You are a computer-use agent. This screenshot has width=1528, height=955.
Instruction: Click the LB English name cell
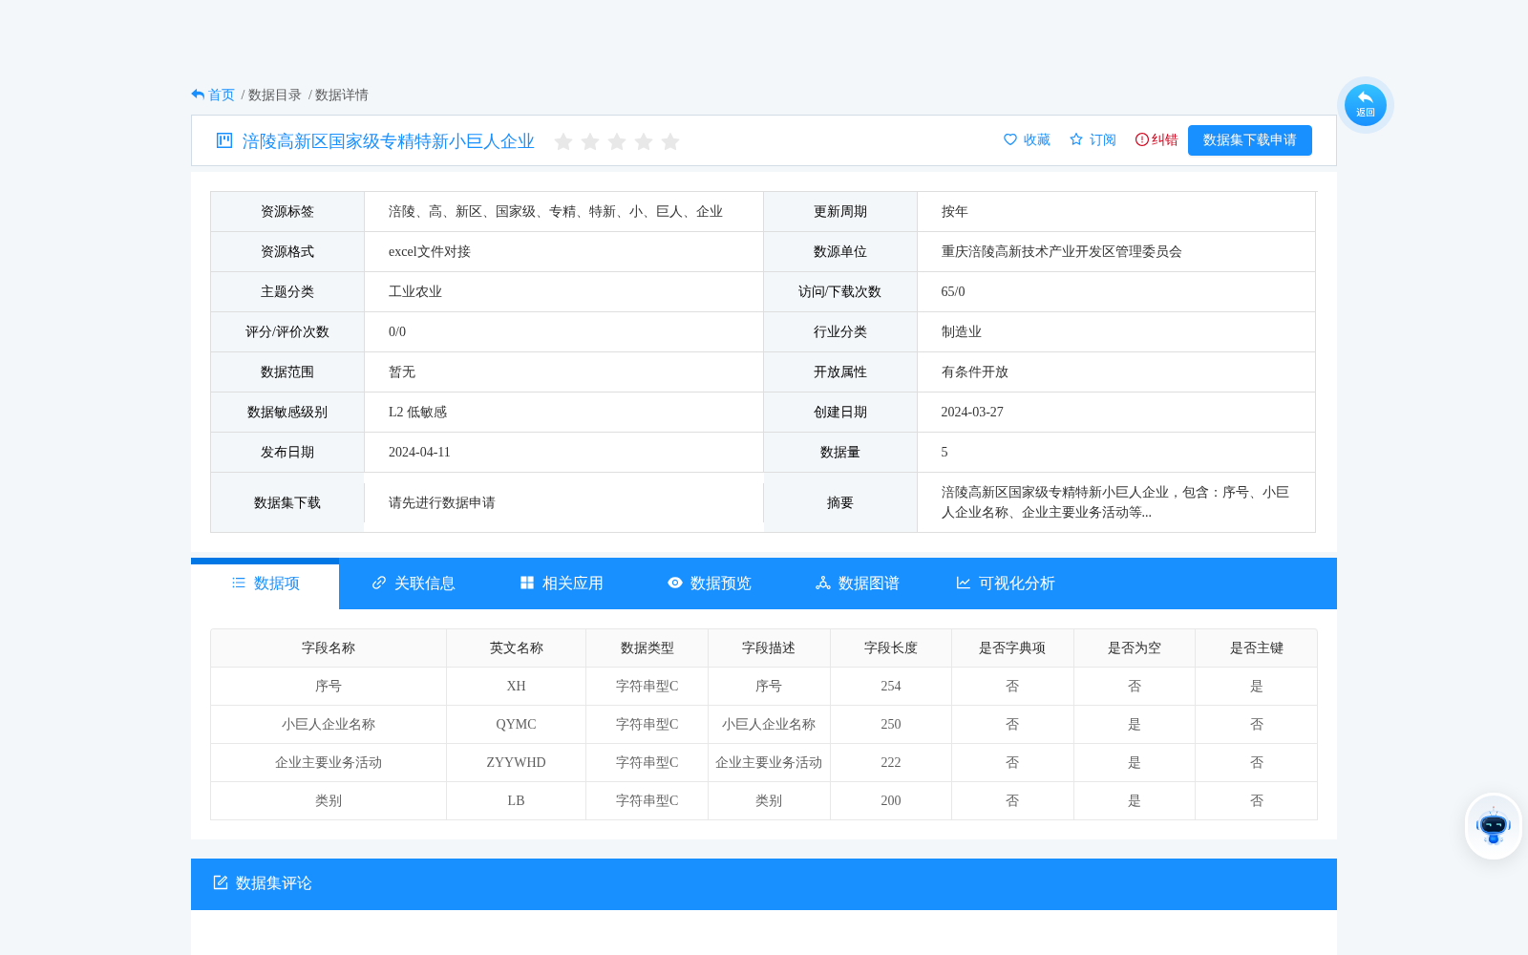tap(517, 800)
